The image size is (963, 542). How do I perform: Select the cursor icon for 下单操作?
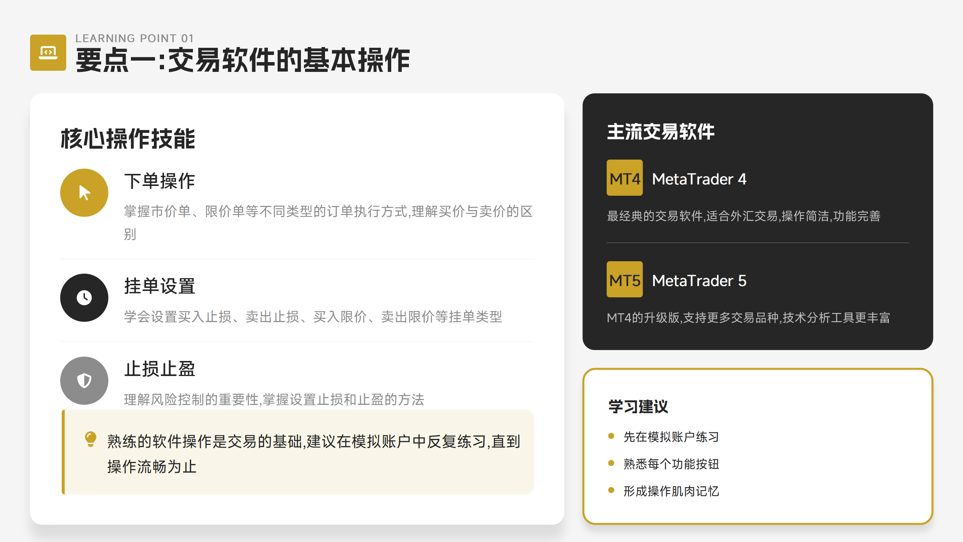click(84, 192)
